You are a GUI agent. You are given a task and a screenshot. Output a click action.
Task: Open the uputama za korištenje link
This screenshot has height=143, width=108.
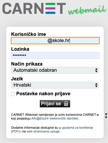click(x=77, y=128)
